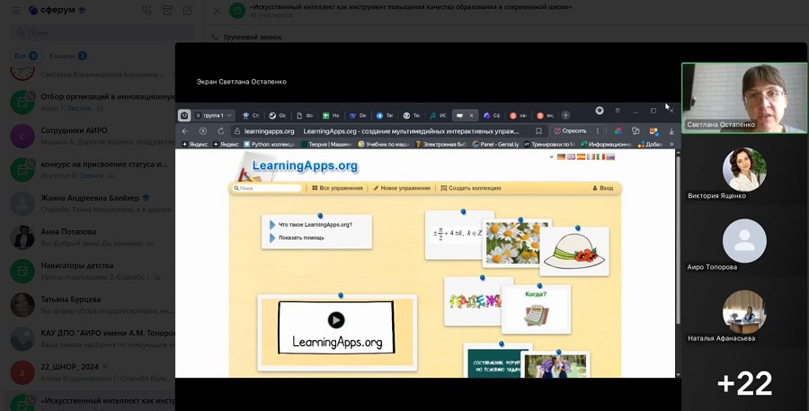Switch to the 'De' browser tab
Viewport: 809px width, 411px height.
pos(358,116)
